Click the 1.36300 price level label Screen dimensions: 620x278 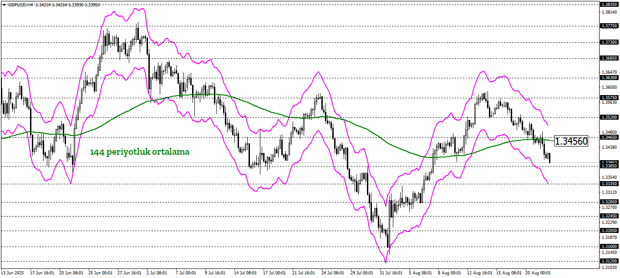point(609,78)
